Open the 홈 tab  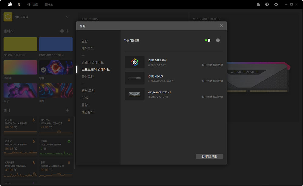click(19, 5)
